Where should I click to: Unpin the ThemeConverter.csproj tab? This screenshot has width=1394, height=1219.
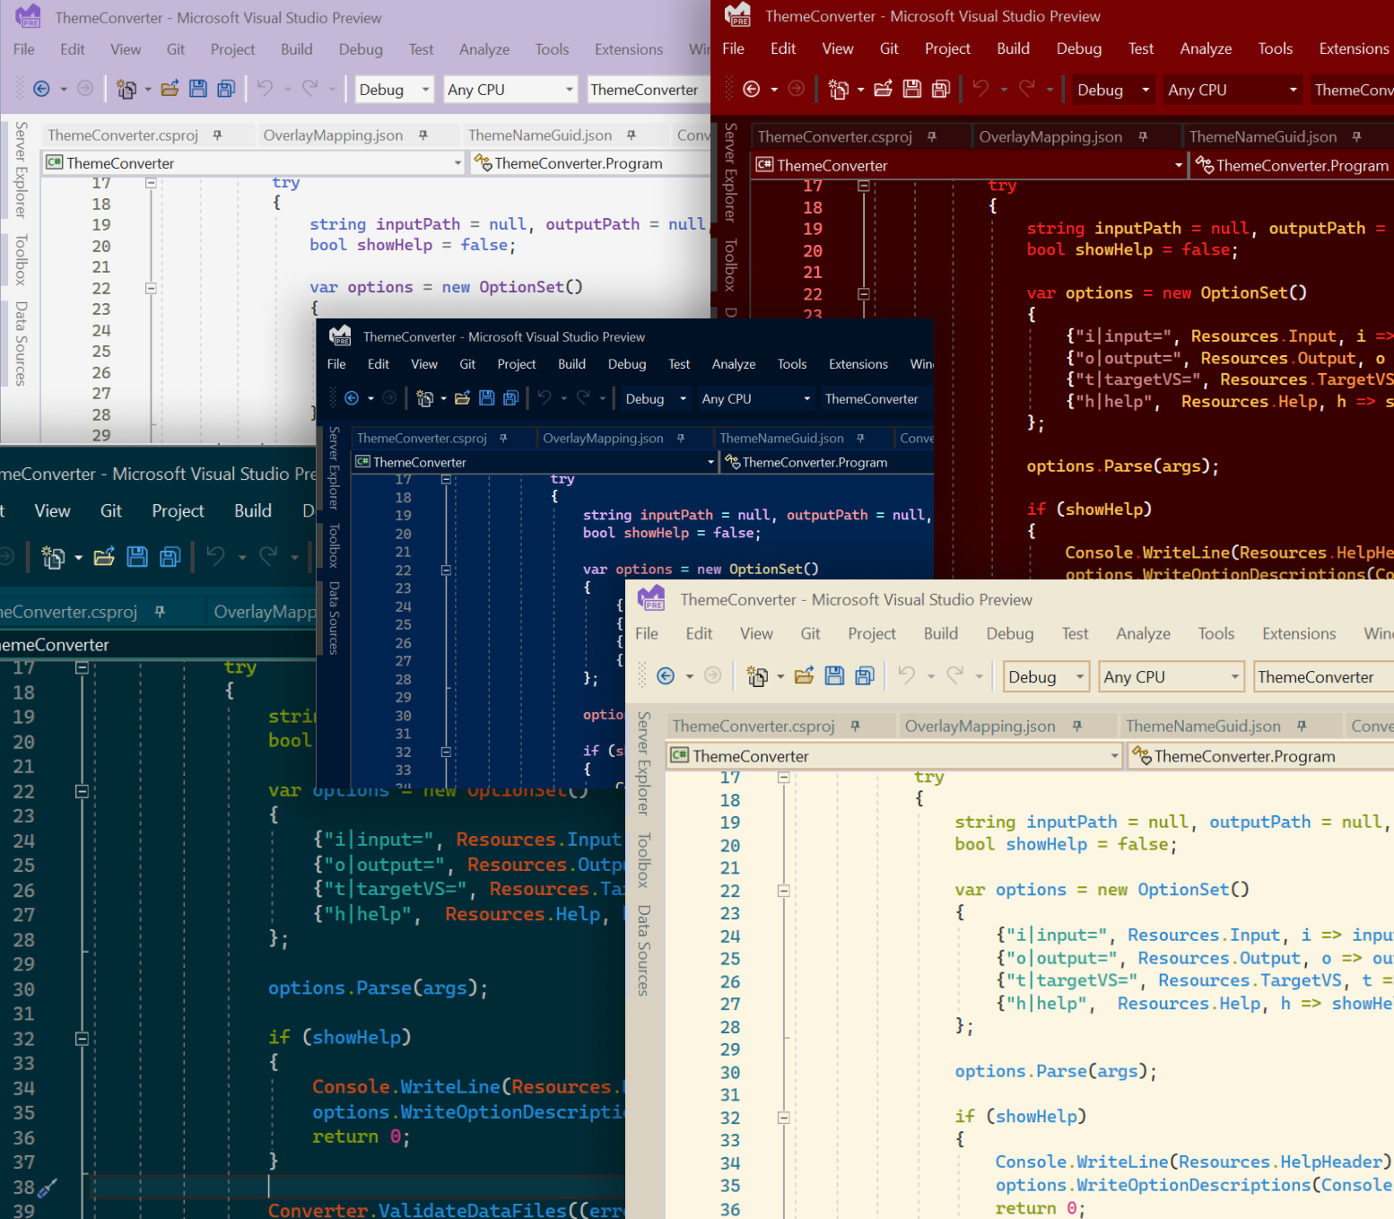pyautogui.click(x=855, y=726)
